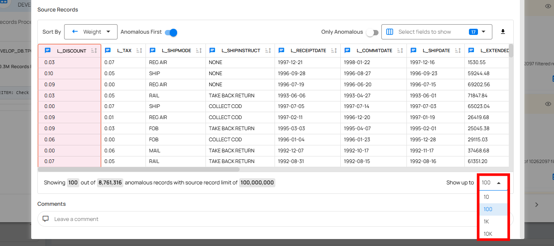Sort by the L_COMMITDATE column sort icon
The image size is (554, 246).
(x=400, y=51)
